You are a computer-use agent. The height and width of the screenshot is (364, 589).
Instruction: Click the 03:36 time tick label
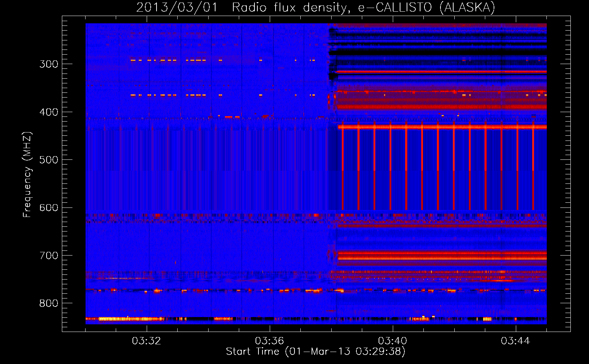tap(269, 341)
